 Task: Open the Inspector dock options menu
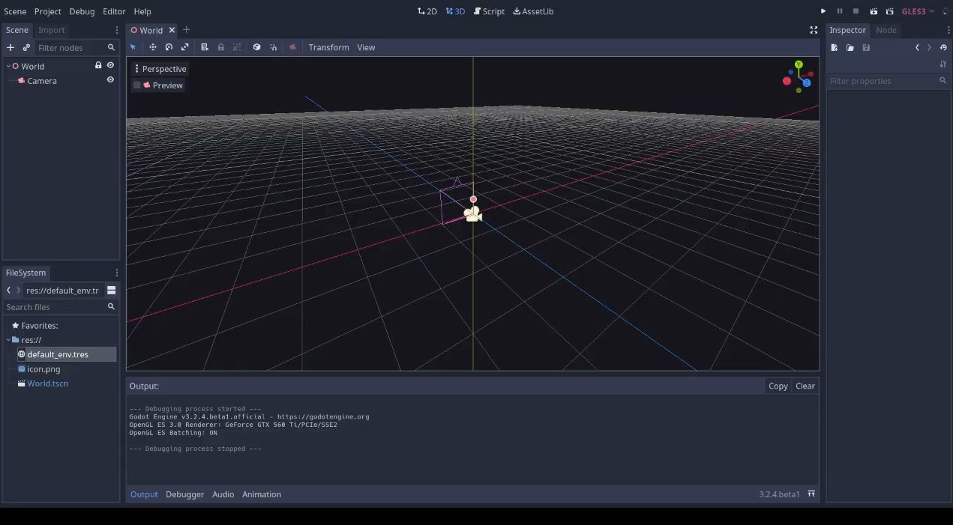tap(949, 30)
